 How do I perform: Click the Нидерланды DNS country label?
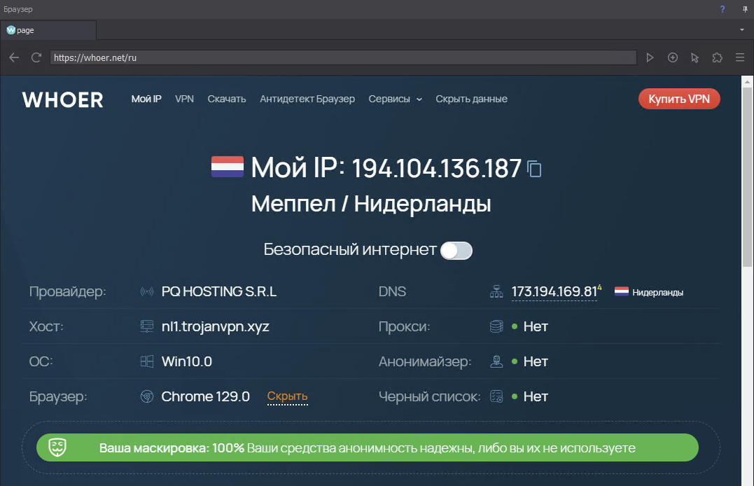click(657, 292)
